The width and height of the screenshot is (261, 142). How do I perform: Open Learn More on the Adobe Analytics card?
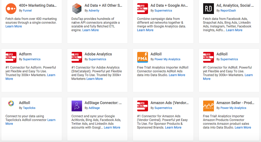94,79
